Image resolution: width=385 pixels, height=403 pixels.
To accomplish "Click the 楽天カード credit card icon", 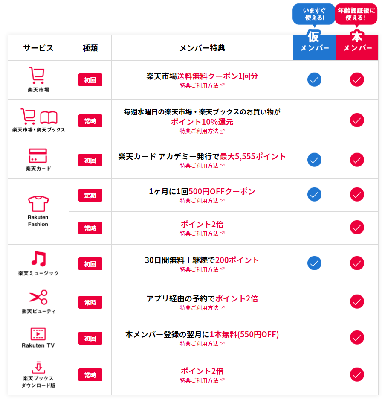I will pyautogui.click(x=38, y=155).
